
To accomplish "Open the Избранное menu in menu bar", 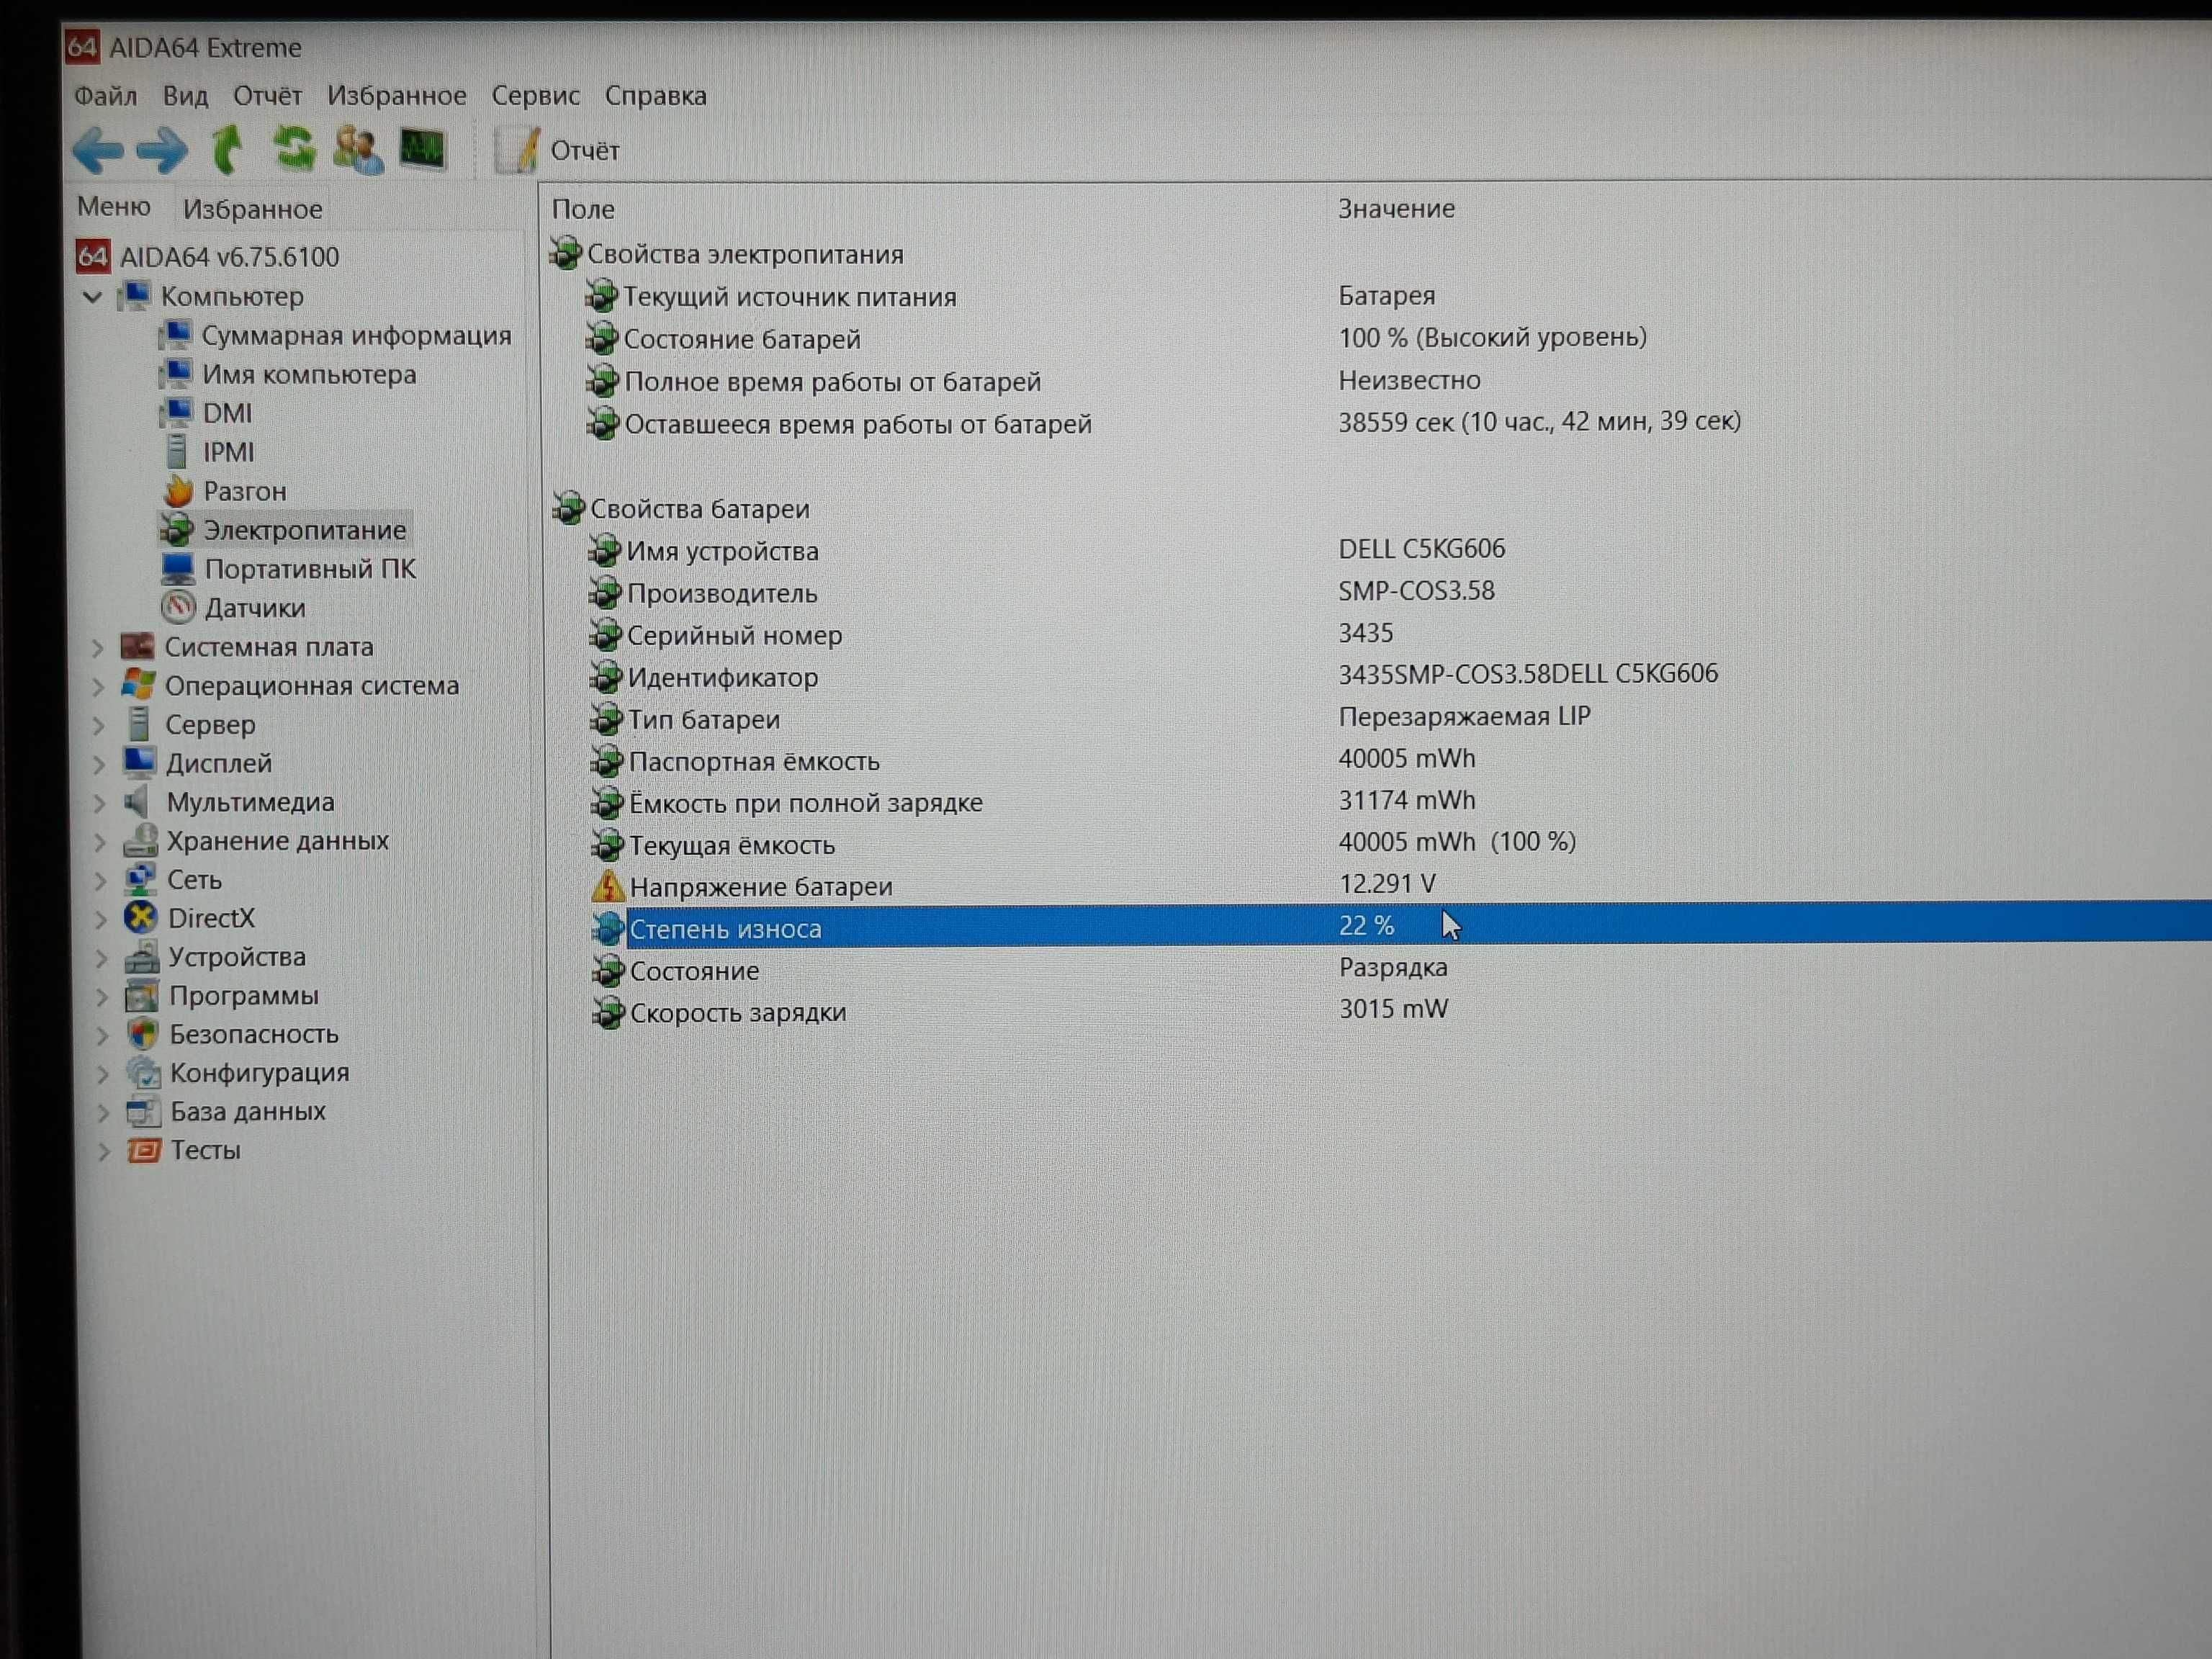I will pos(397,96).
